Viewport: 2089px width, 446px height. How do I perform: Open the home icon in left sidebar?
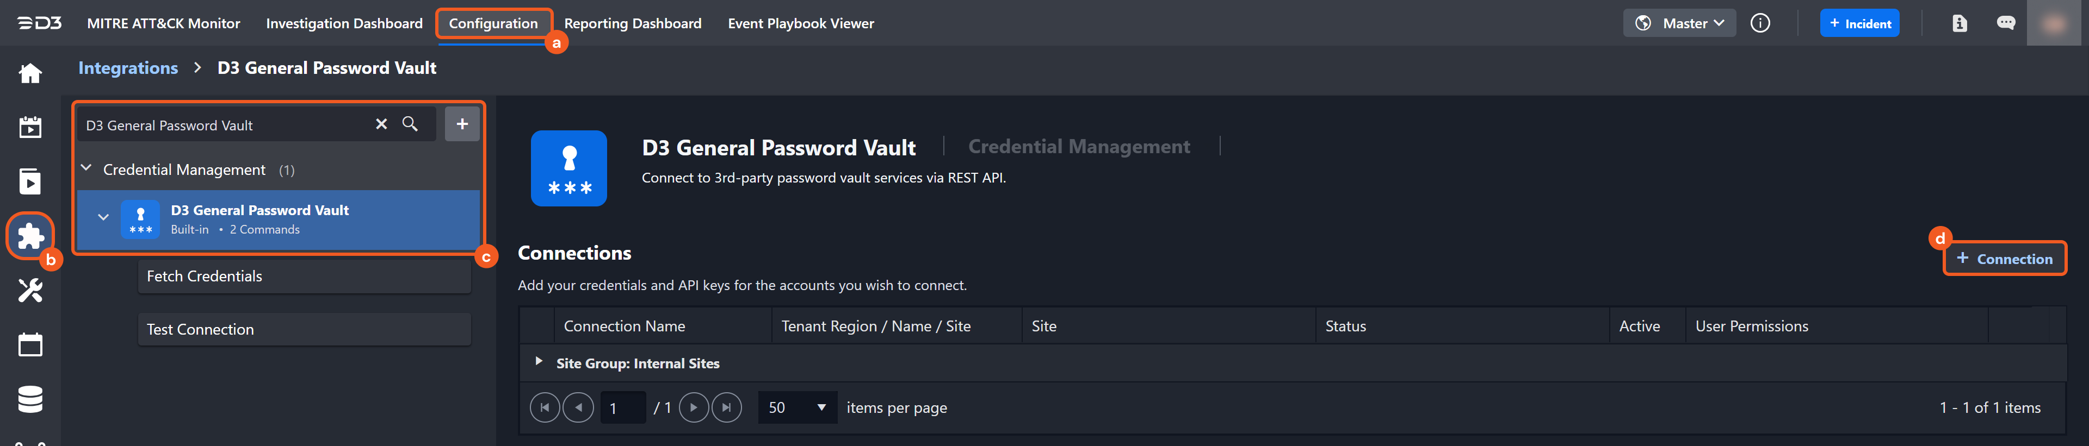[x=30, y=74]
